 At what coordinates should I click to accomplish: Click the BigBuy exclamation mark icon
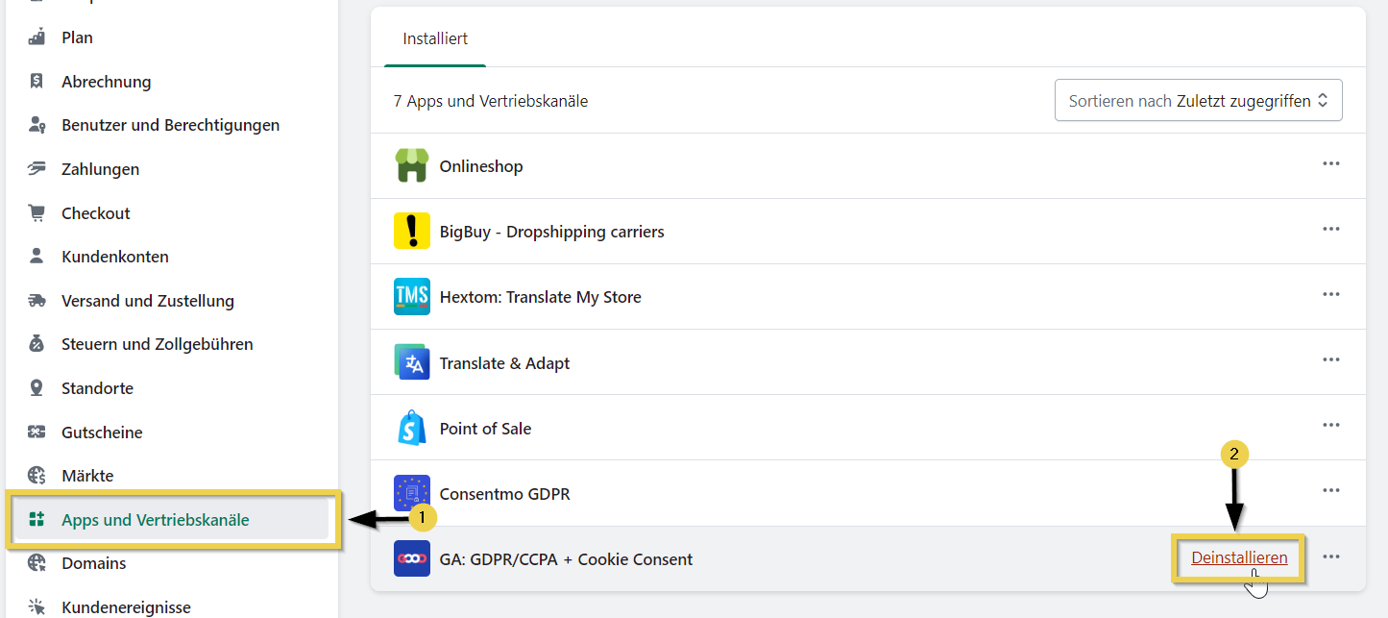click(411, 232)
